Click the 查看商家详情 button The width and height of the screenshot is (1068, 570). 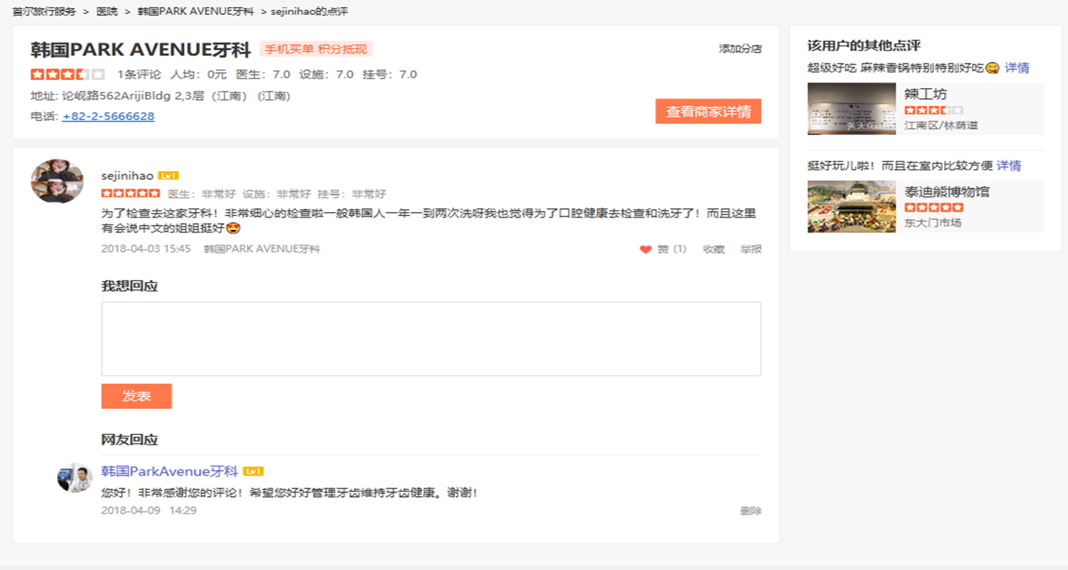tap(708, 111)
